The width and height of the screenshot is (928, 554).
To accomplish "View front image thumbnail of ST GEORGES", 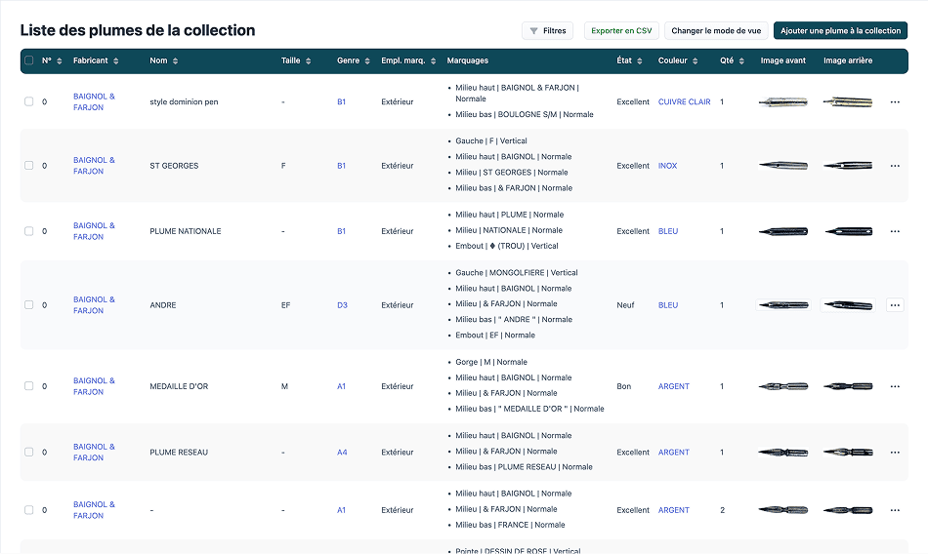I will point(783,166).
